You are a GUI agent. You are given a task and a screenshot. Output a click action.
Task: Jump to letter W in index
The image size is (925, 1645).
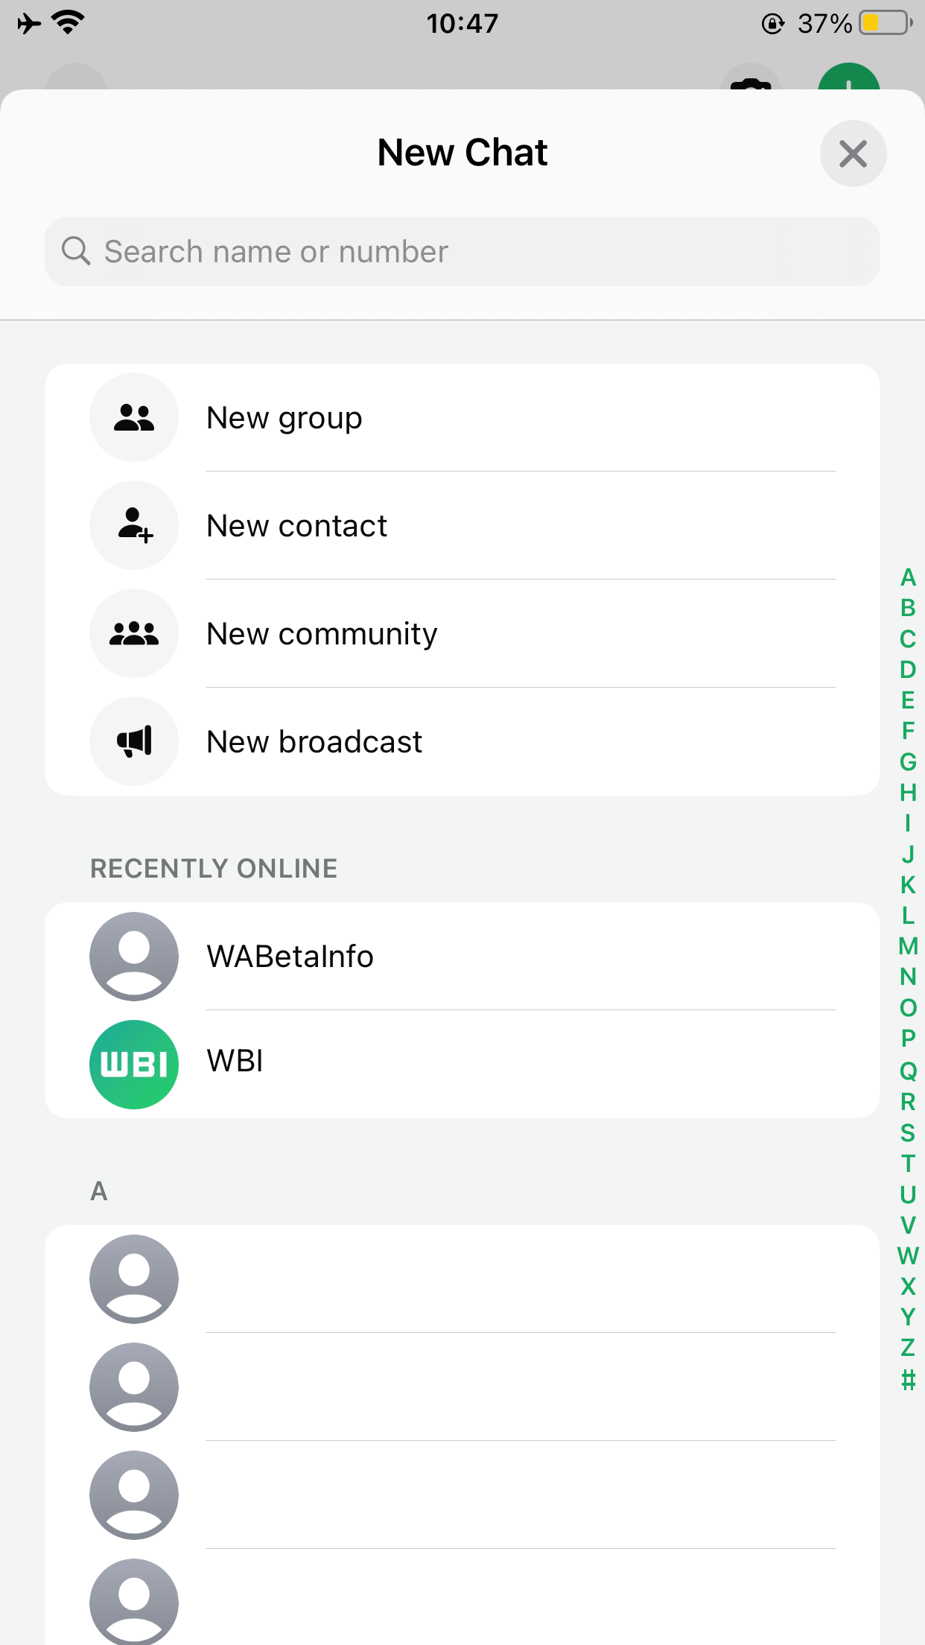pos(908,1256)
